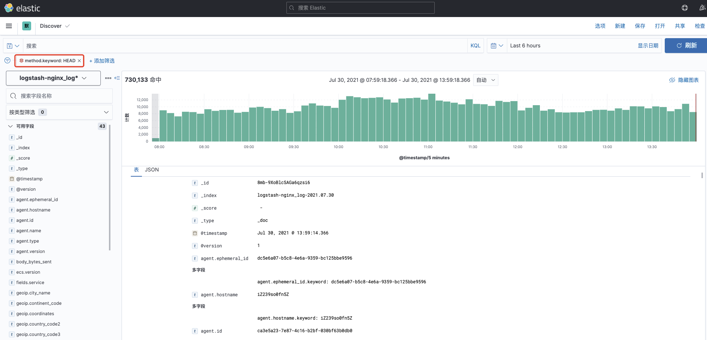Select the fields.service field in sidebar

coord(30,283)
